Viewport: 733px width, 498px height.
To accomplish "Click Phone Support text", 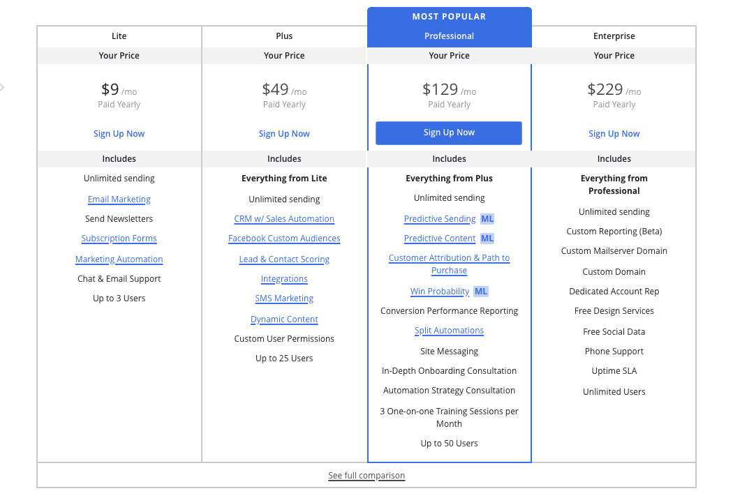I will click(614, 352).
